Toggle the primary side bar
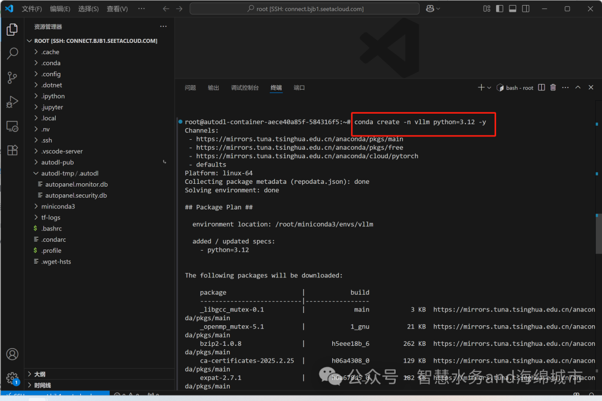 point(499,8)
